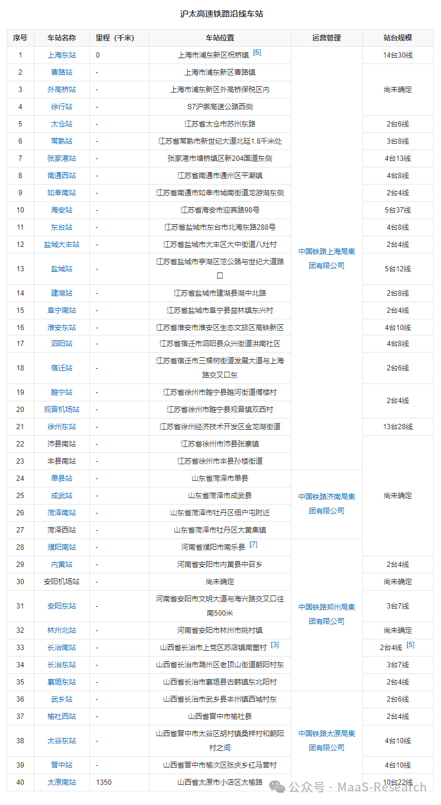Viewport: 441px width, 805px height.
Task: Select the 1350 mileage cell
Action: coord(119,782)
